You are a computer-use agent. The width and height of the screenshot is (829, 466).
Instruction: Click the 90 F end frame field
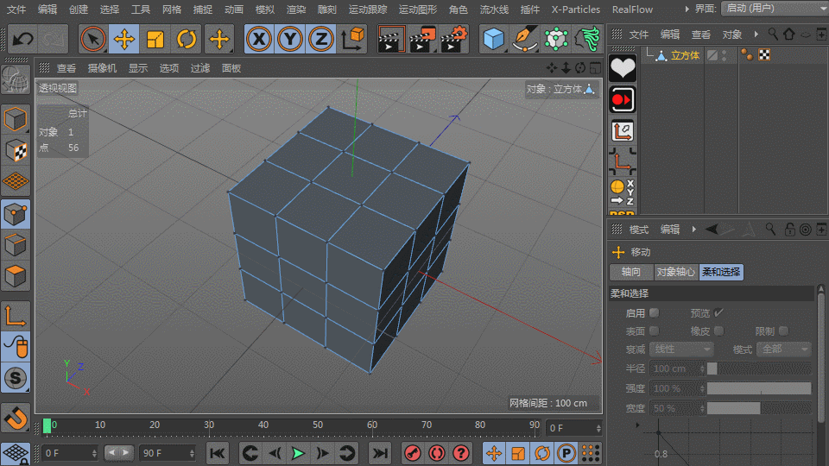[168, 453]
